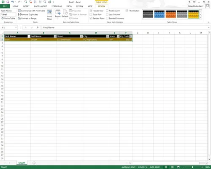
Task: Click the Save icon in quick access toolbar
Action: pos(8,2)
